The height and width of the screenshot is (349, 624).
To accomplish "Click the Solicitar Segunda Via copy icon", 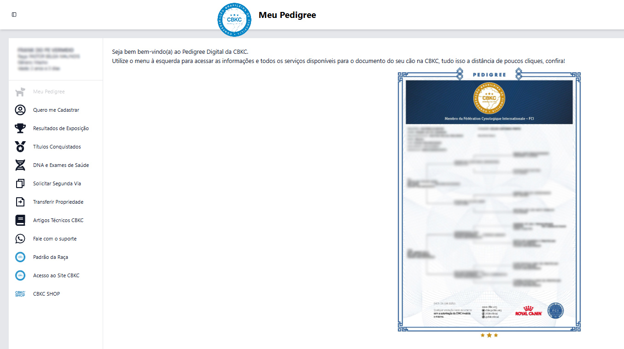I will [x=20, y=183].
